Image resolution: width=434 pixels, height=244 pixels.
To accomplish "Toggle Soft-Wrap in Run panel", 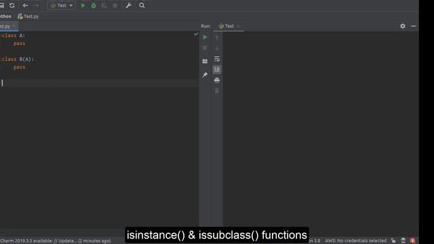I will click(x=217, y=59).
